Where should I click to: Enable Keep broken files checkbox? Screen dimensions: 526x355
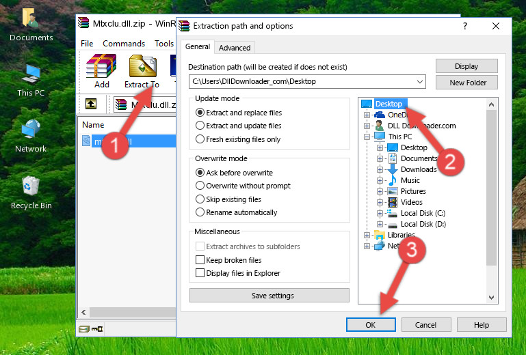point(200,260)
